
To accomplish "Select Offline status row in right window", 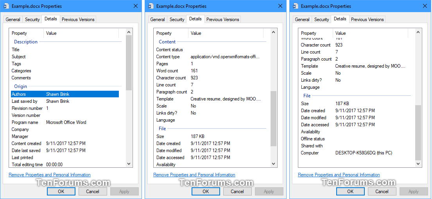I will pyautogui.click(x=354, y=139).
